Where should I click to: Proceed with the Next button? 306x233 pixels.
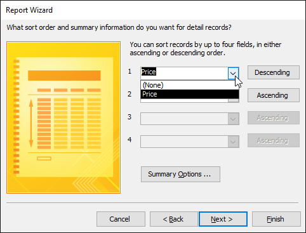(223, 219)
